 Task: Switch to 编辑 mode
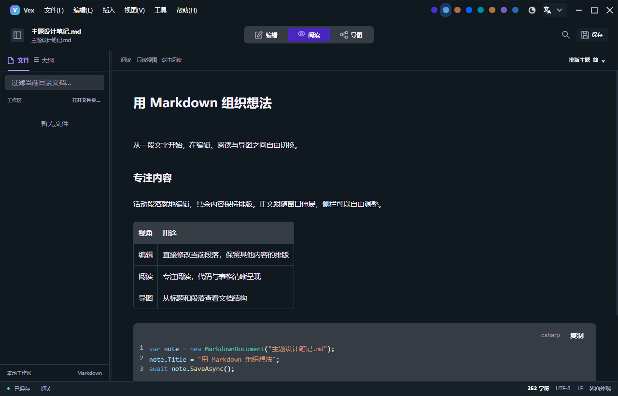click(x=267, y=35)
